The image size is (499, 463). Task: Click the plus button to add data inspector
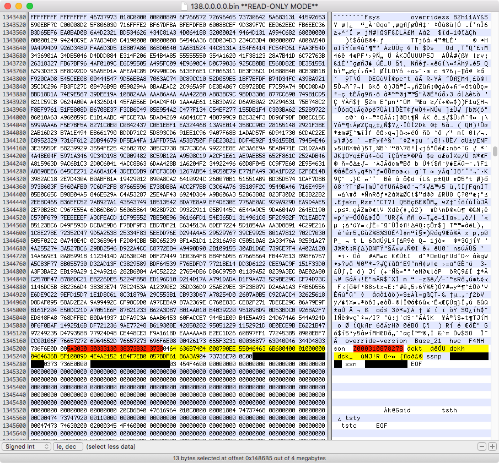click(x=492, y=446)
